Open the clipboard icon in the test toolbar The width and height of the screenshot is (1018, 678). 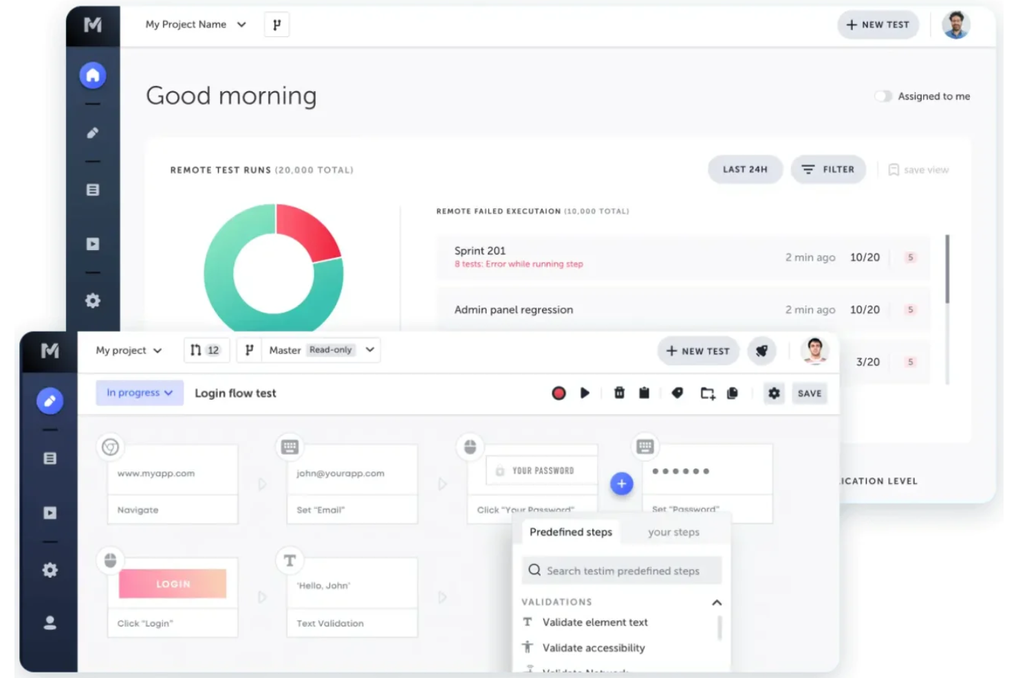coord(644,393)
